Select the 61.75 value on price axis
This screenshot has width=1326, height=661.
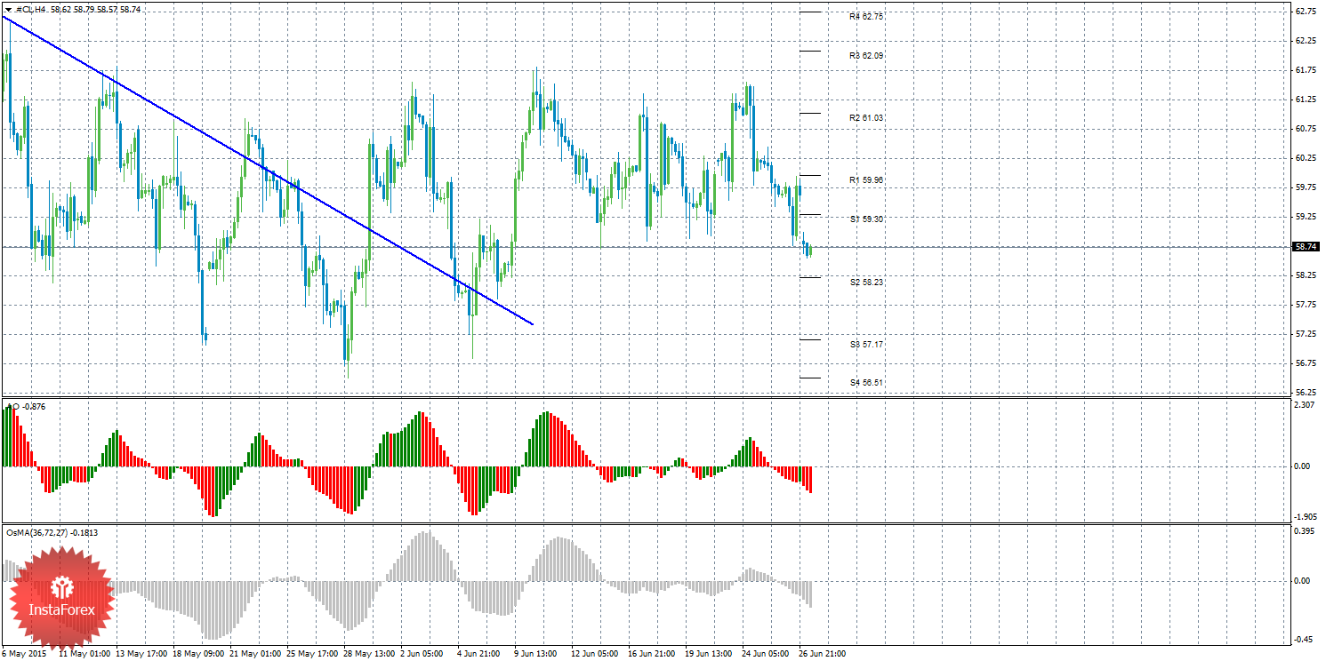click(1306, 70)
